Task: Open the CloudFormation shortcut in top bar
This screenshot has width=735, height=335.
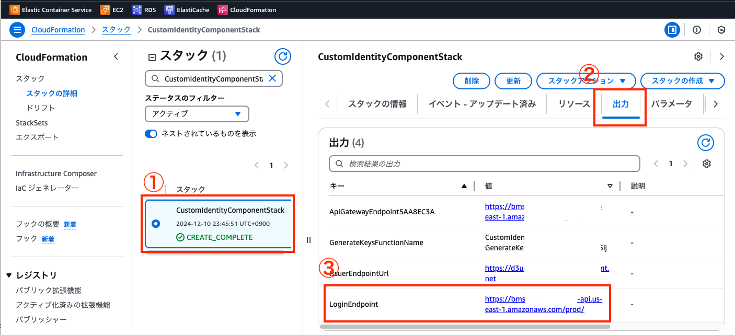Action: click(247, 9)
